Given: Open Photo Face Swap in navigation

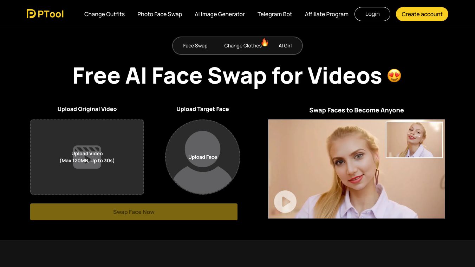Looking at the screenshot, I should (x=160, y=14).
